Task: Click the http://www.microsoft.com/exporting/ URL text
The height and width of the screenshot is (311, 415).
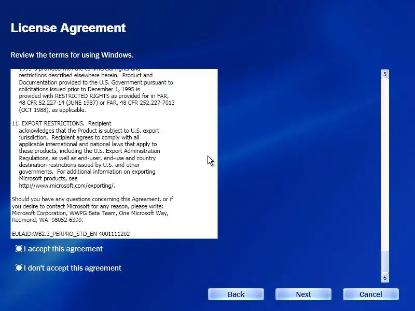Action: 67,186
